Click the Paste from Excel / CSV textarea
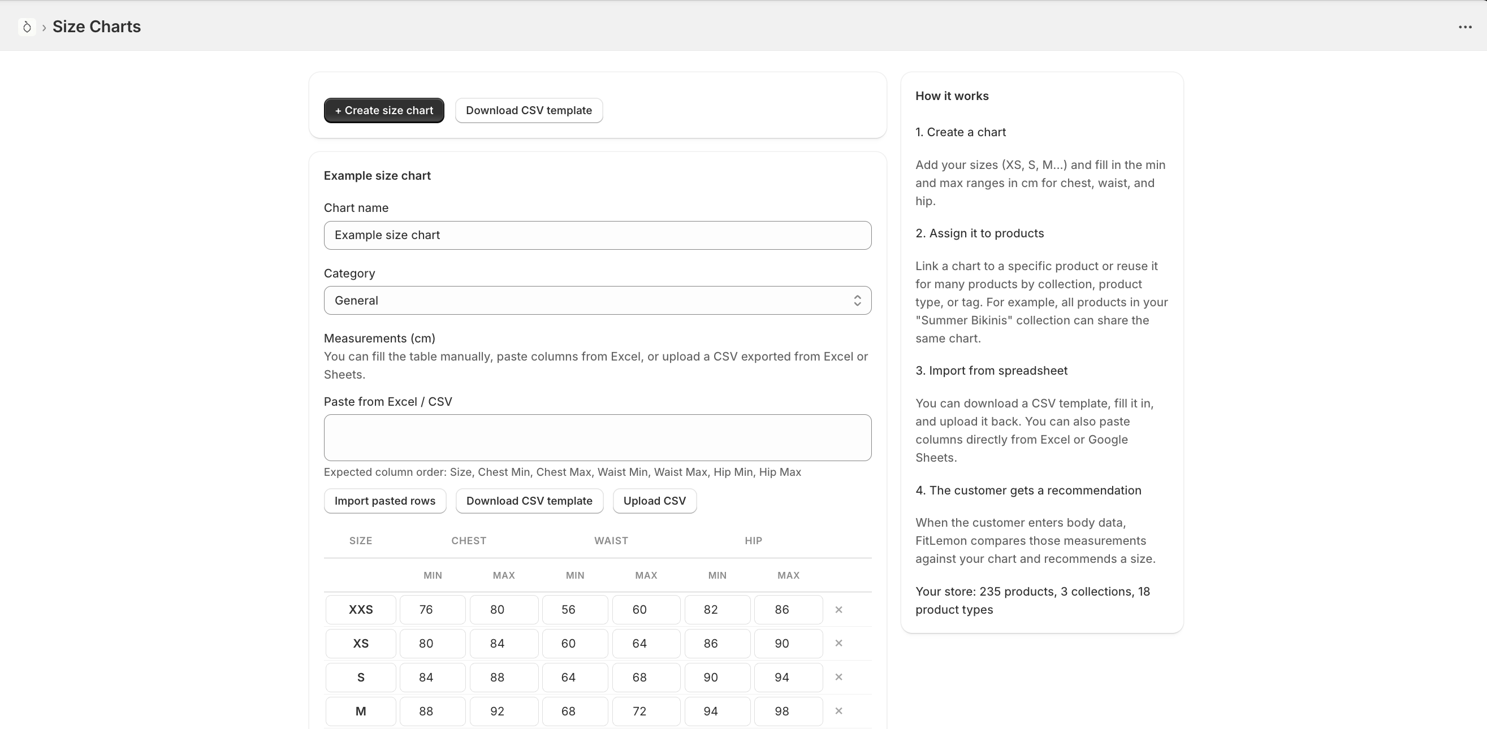Screen dimensions: 1487x729 click(598, 438)
